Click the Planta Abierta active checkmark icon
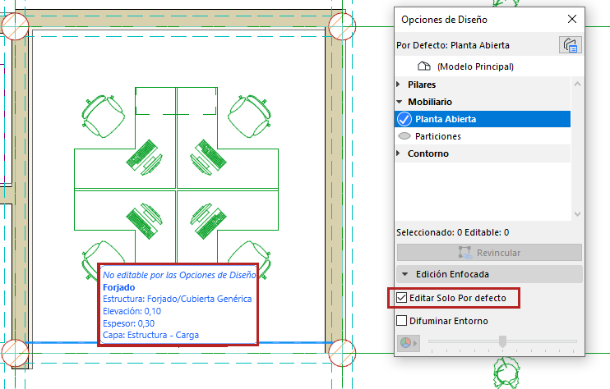The image size is (610, 389). (404, 119)
